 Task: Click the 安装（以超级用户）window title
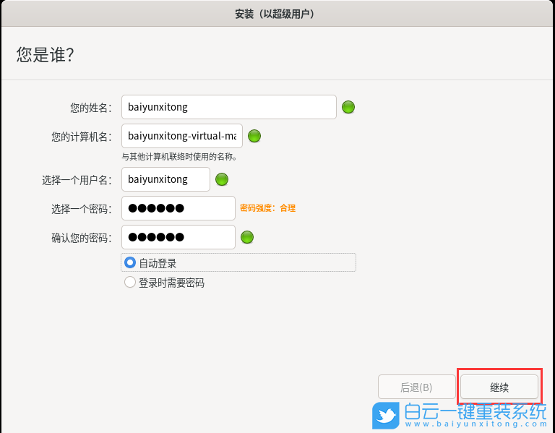[x=275, y=14]
